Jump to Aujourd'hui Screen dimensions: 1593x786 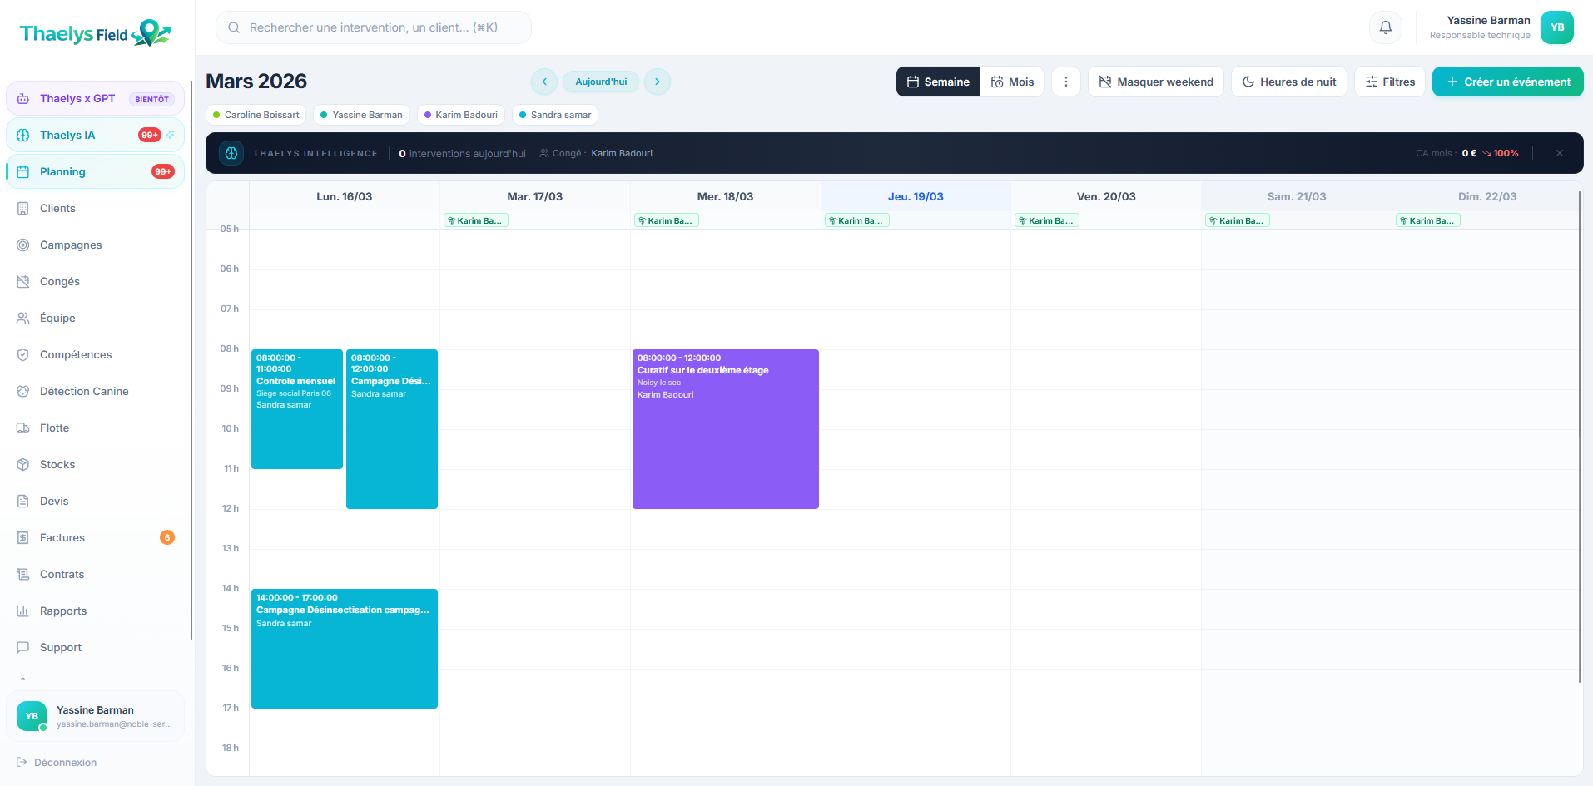click(601, 82)
